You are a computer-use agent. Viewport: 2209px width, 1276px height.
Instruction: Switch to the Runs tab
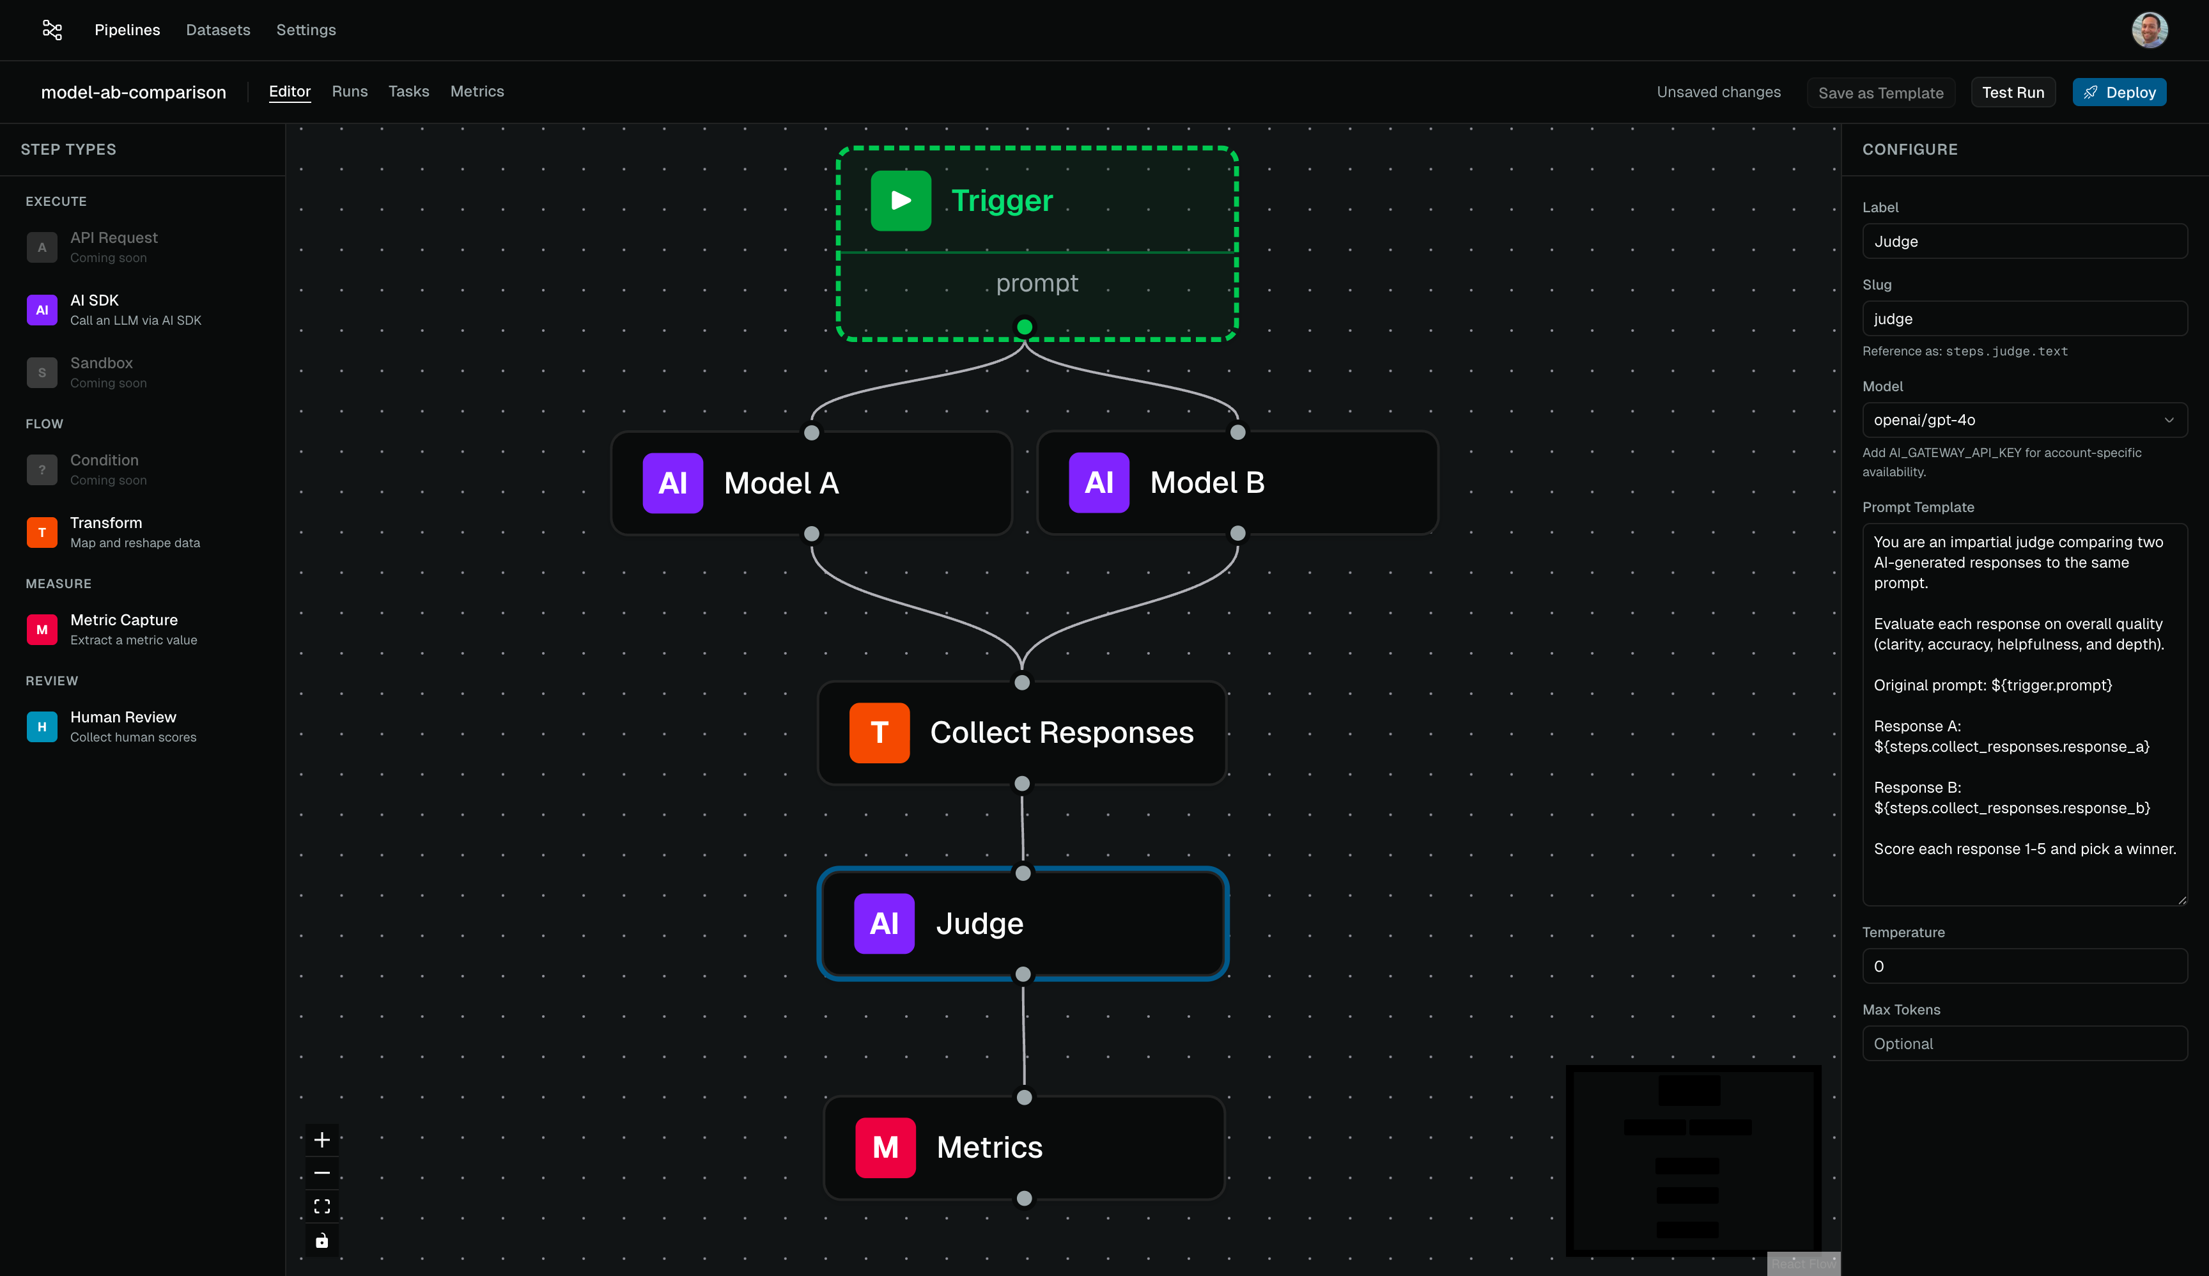350,91
